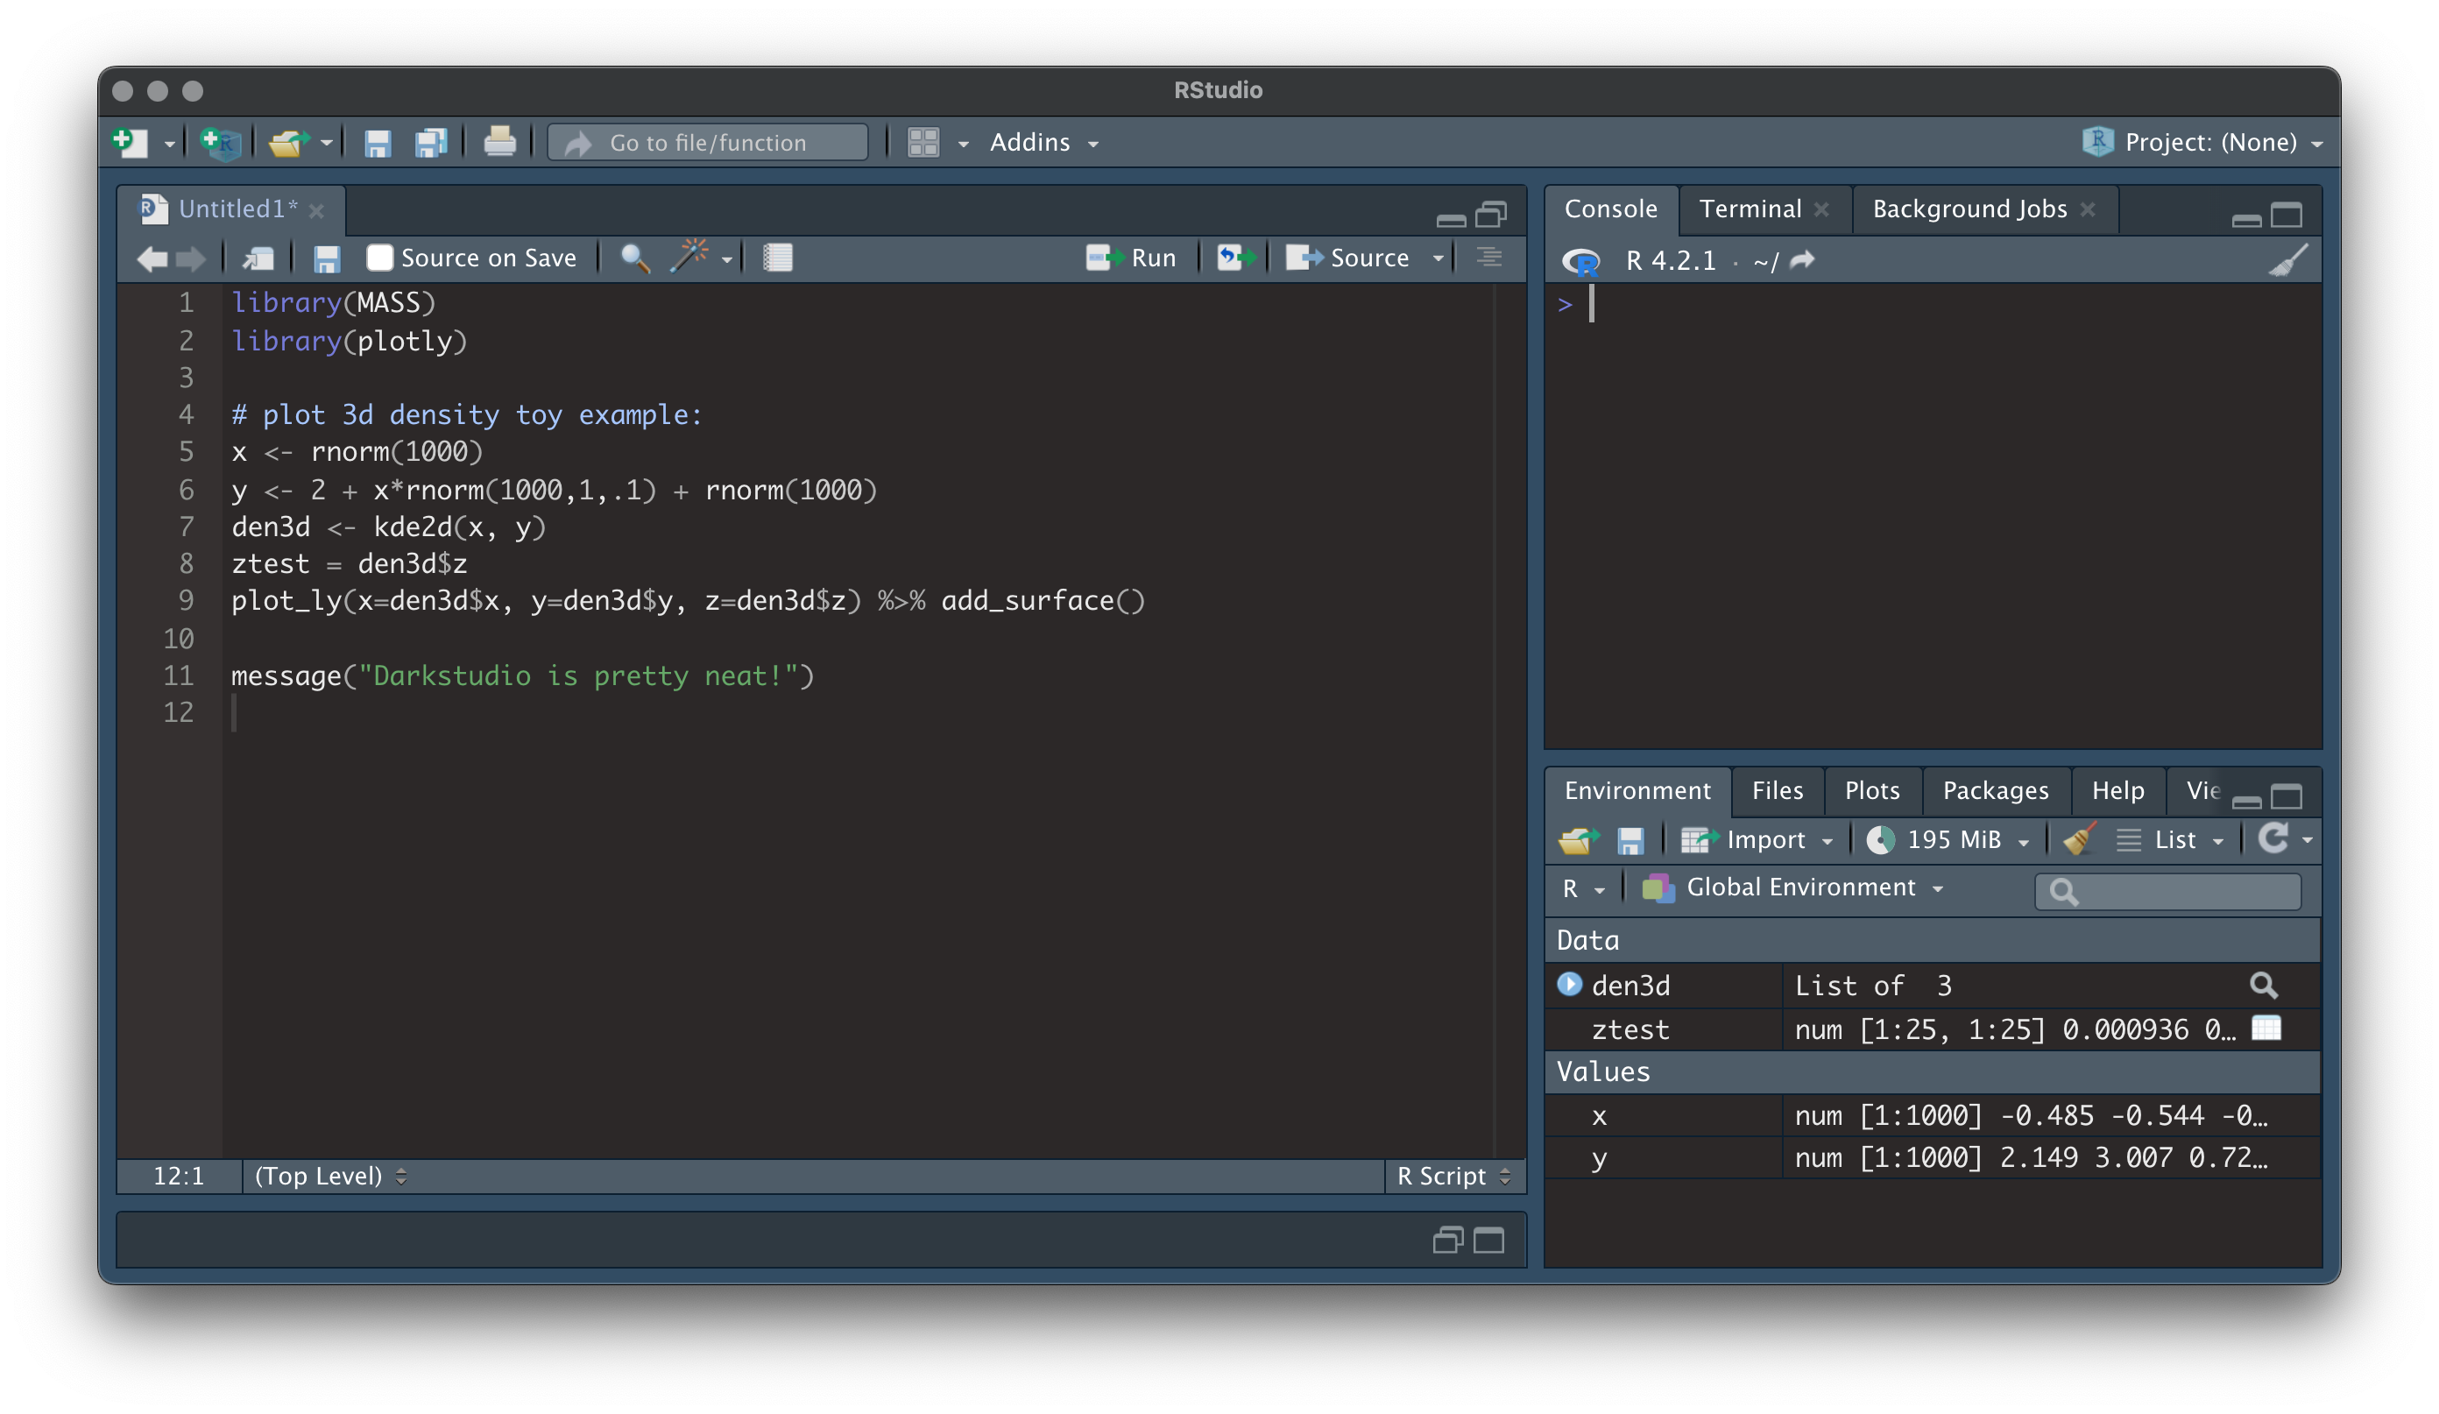The width and height of the screenshot is (2439, 1414).
Task: Click the Compile Report notebook icon
Action: (x=777, y=258)
